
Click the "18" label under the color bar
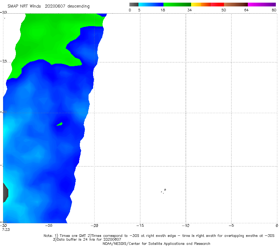click(163, 10)
